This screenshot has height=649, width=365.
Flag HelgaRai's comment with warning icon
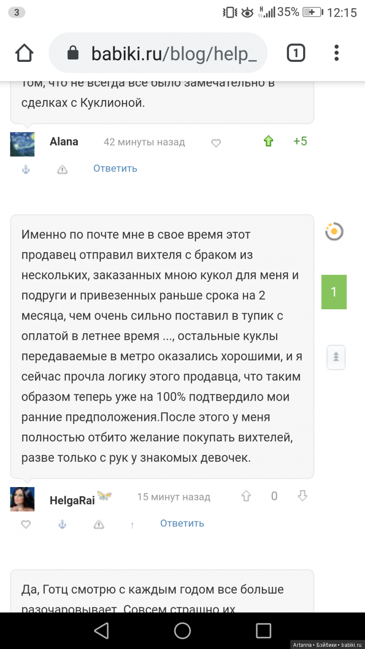pos(99,524)
